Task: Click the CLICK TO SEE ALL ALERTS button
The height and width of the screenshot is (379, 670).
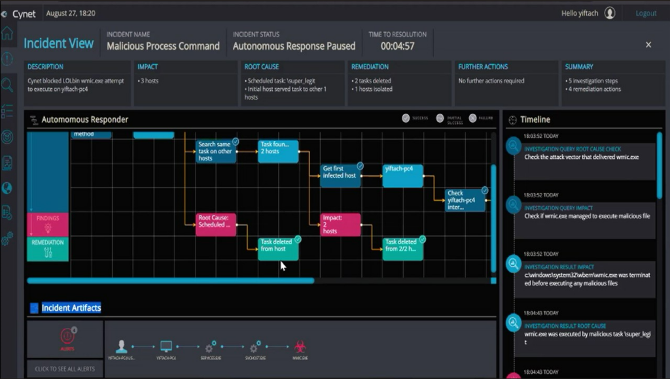Action: [64, 369]
